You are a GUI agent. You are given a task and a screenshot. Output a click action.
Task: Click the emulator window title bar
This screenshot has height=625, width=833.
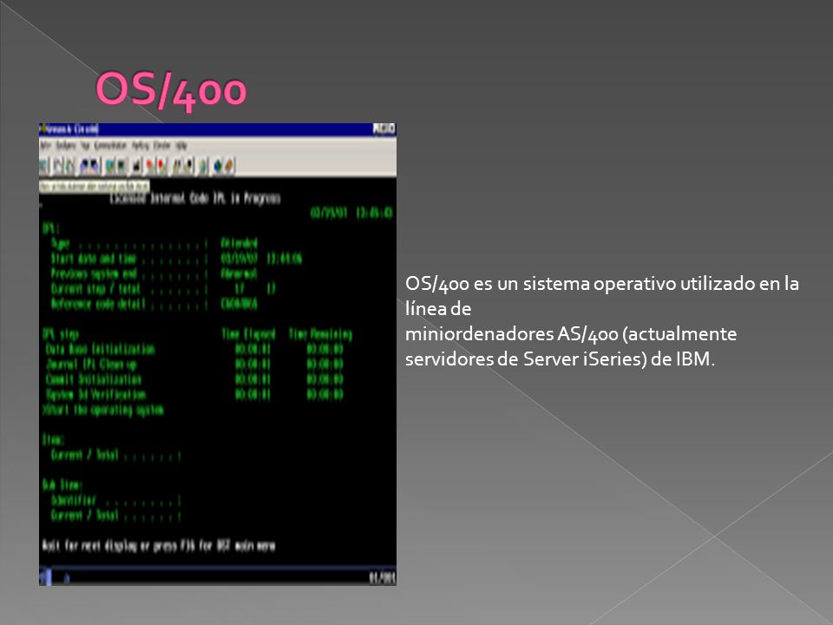[x=217, y=129]
